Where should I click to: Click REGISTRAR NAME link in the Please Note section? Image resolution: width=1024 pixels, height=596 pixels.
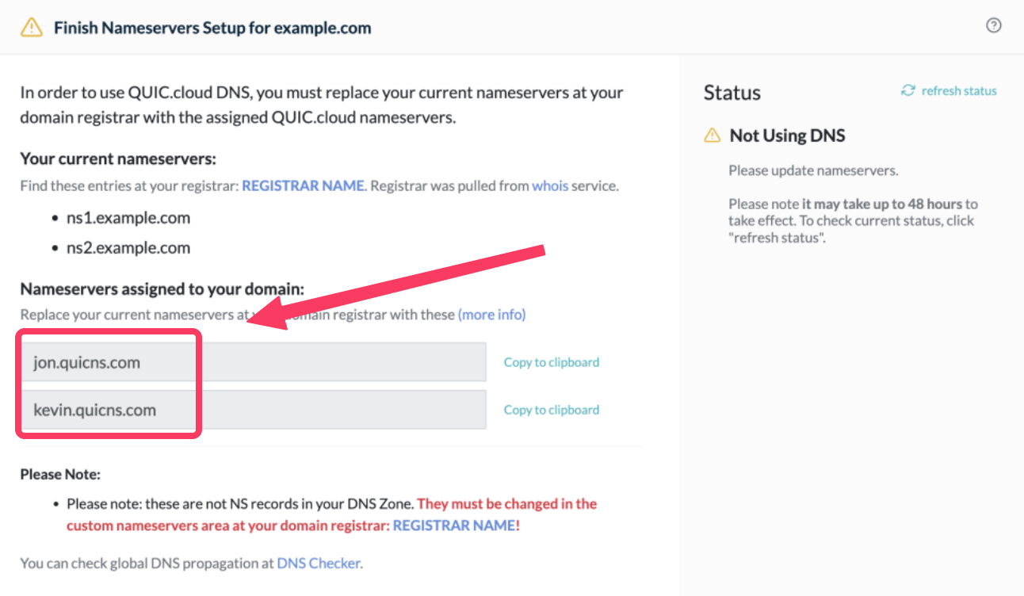pyautogui.click(x=454, y=525)
